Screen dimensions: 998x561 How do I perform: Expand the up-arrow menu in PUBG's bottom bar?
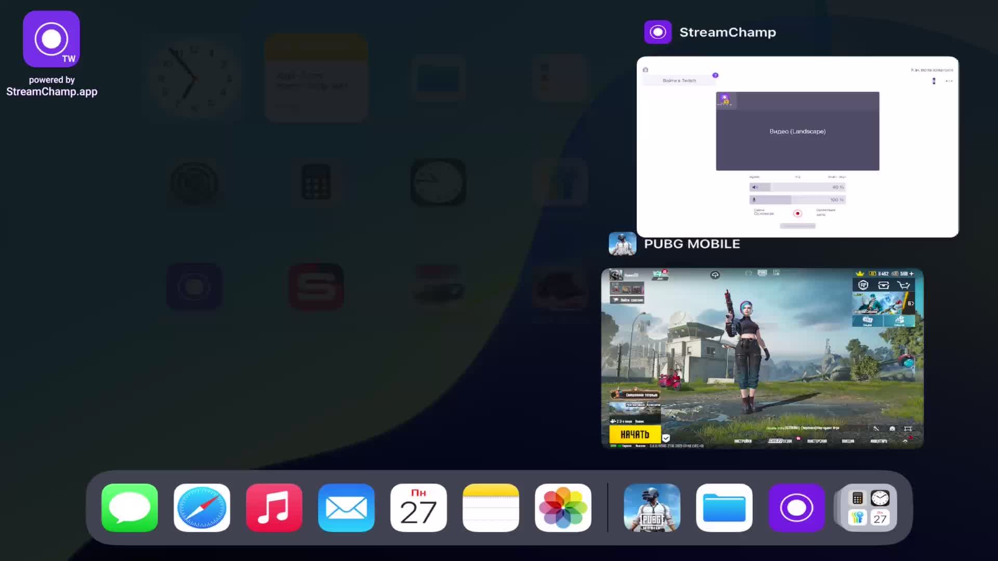(x=905, y=440)
